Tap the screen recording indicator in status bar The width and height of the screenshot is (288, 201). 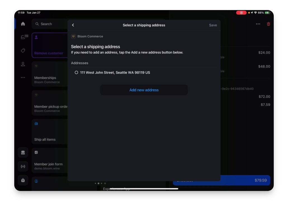coord(241,13)
